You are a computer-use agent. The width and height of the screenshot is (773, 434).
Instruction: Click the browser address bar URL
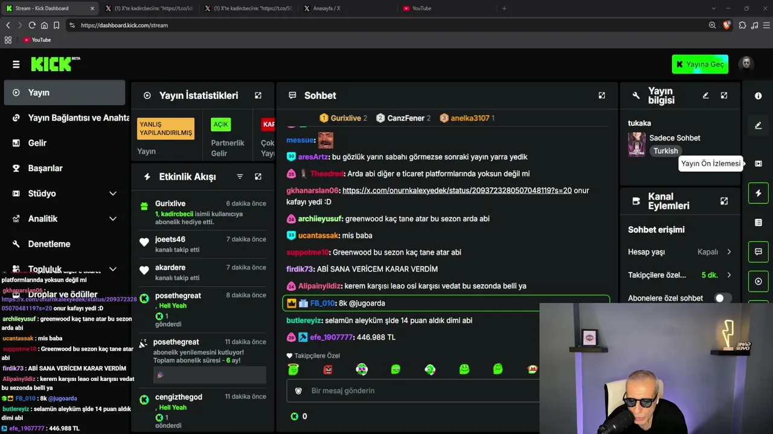[124, 25]
